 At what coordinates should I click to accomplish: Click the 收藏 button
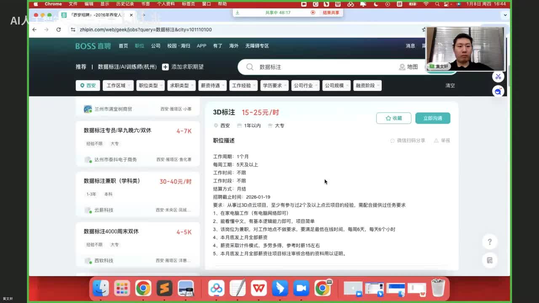point(393,118)
